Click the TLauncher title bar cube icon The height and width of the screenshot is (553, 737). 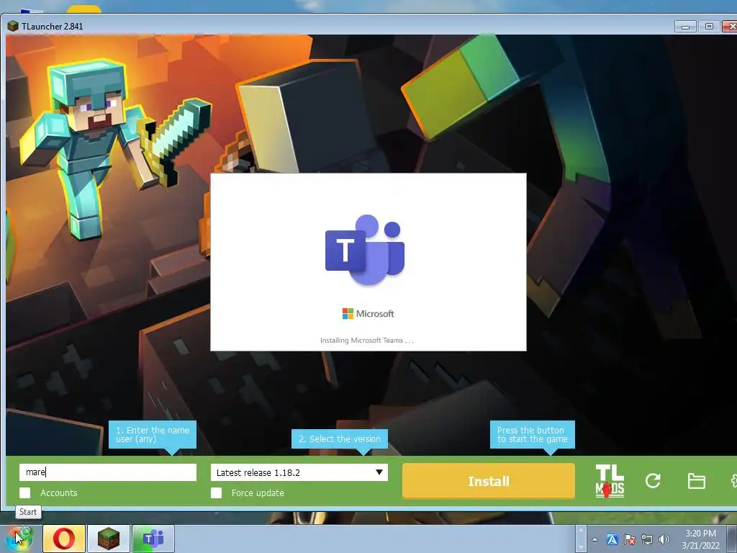(13, 26)
